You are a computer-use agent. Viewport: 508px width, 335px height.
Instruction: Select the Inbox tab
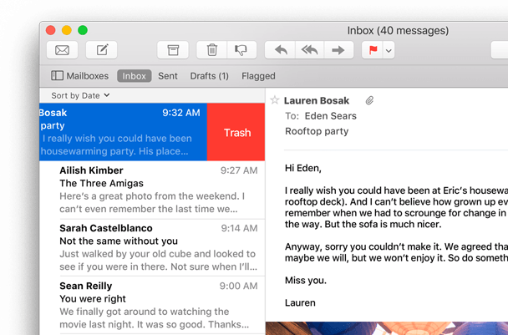135,76
